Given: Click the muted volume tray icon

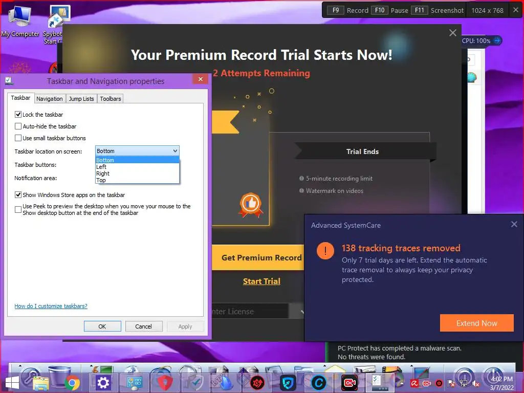Looking at the screenshot, I should (x=476, y=384).
